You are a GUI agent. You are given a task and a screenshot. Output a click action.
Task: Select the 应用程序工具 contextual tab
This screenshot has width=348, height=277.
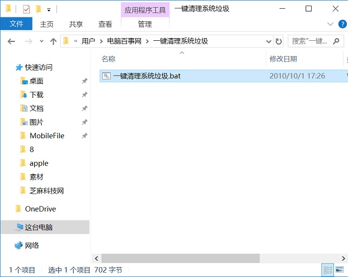click(x=145, y=10)
